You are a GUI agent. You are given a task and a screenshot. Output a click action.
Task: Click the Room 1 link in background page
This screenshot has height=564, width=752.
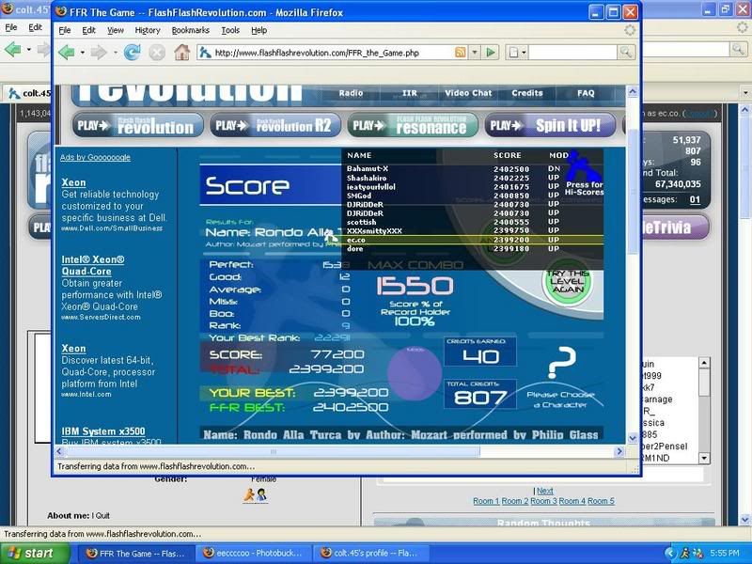(486, 501)
